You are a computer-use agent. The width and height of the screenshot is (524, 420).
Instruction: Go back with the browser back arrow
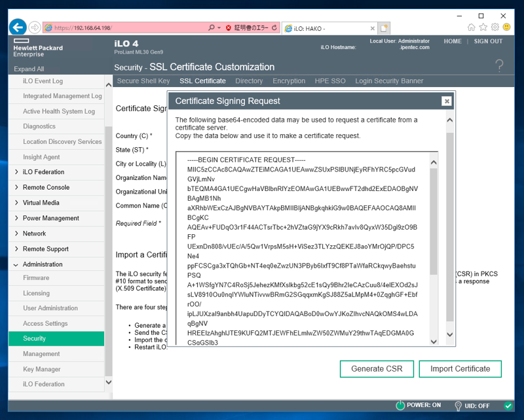point(18,27)
